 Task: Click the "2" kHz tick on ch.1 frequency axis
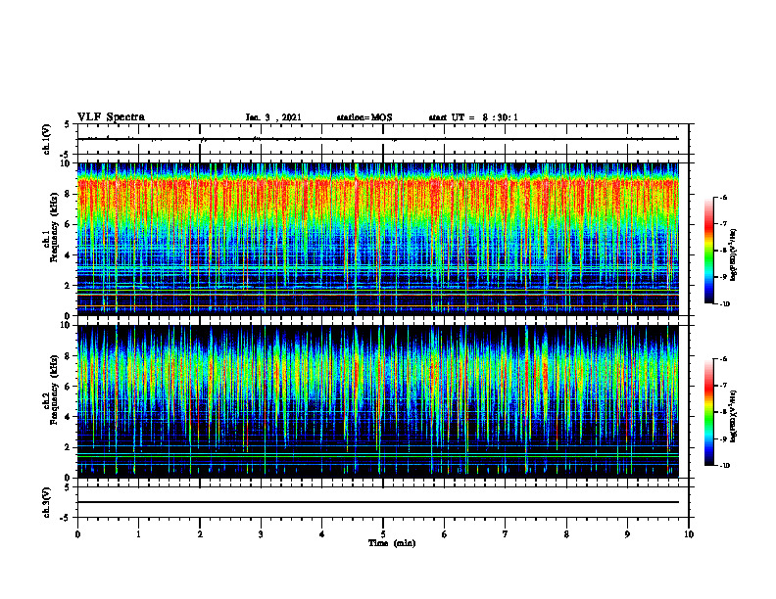tap(69, 286)
